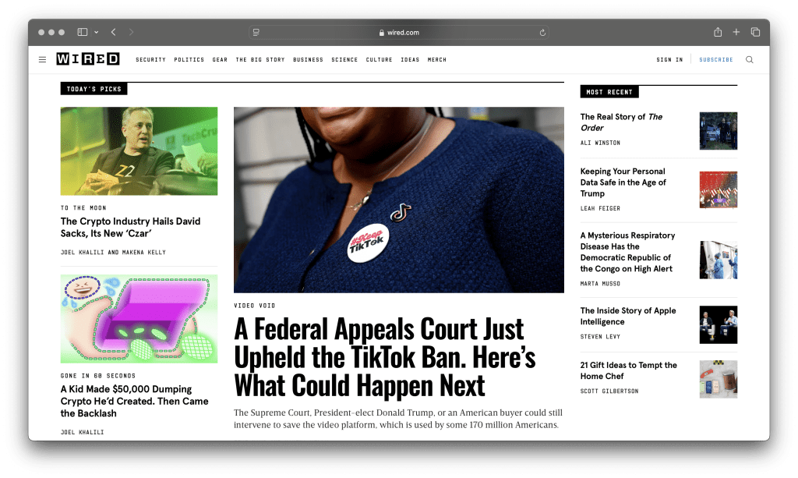Click the wired.com address bar
798x478 pixels.
[x=399, y=33]
